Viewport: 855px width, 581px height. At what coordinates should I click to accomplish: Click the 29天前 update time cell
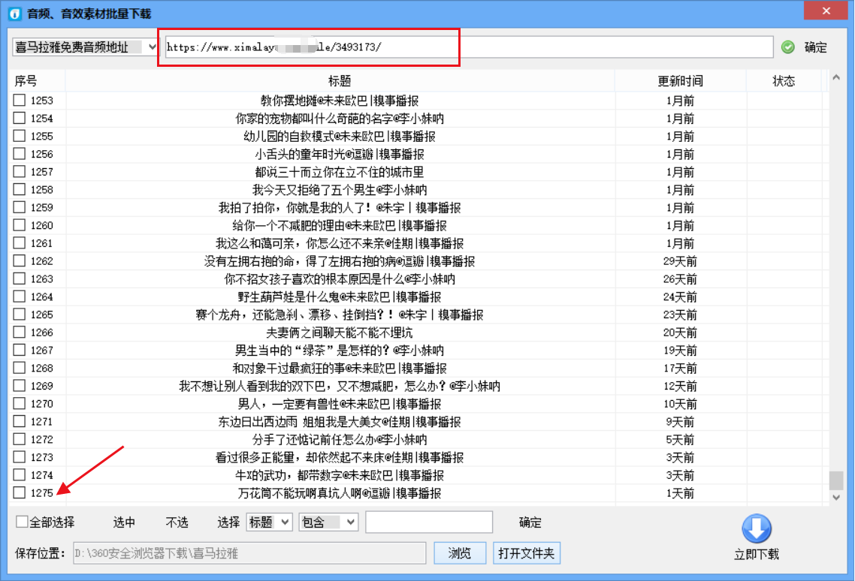pos(680,261)
